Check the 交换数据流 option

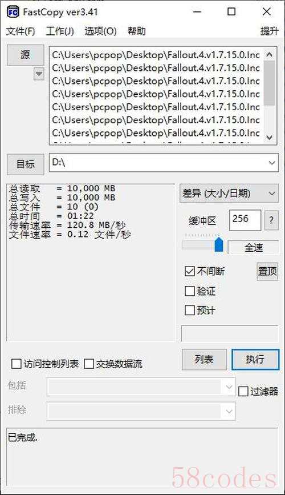(89, 364)
